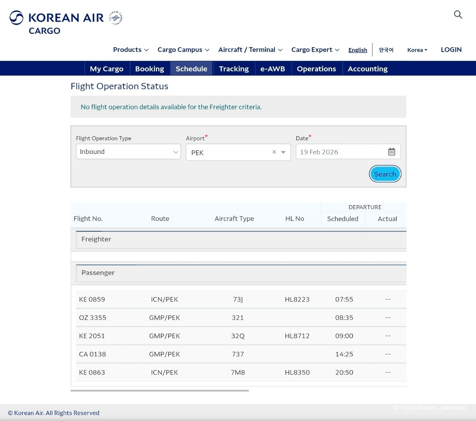Open the date picker calendar icon
Image resolution: width=476 pixels, height=421 pixels.
click(x=392, y=152)
